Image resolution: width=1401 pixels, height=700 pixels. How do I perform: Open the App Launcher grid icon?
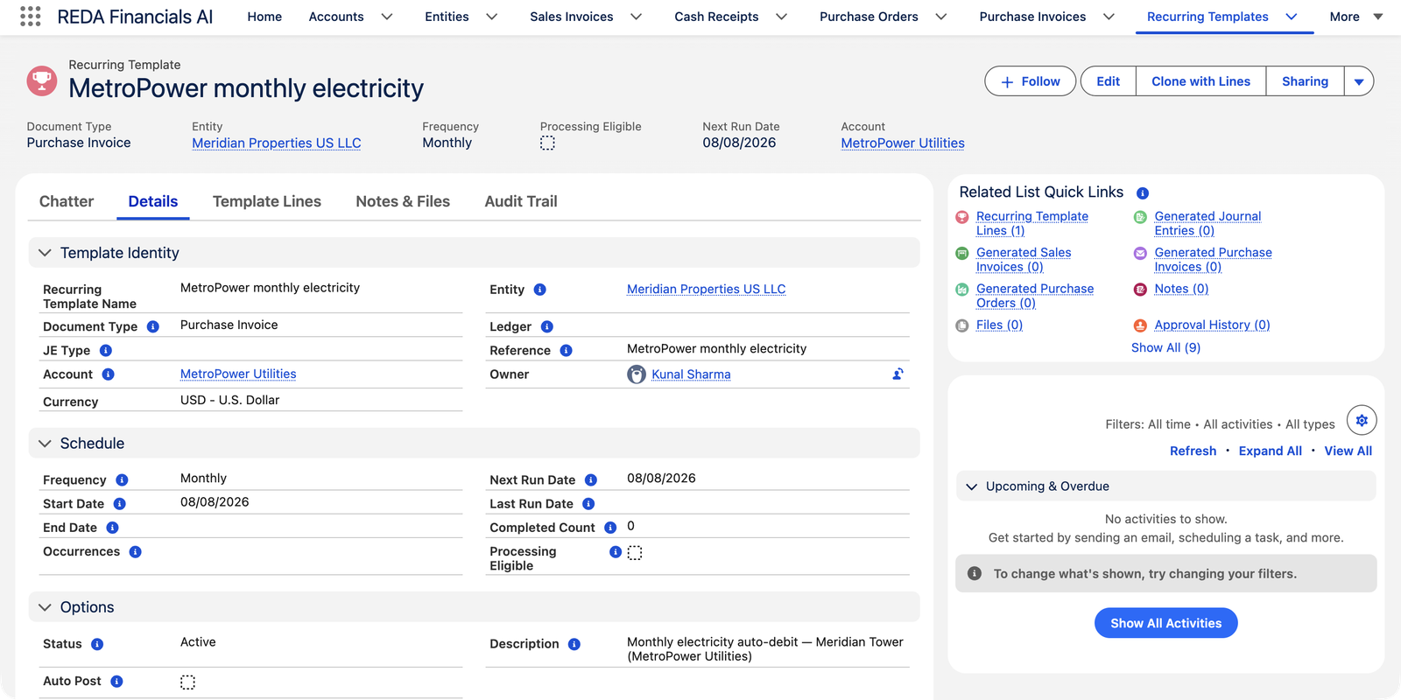coord(30,17)
